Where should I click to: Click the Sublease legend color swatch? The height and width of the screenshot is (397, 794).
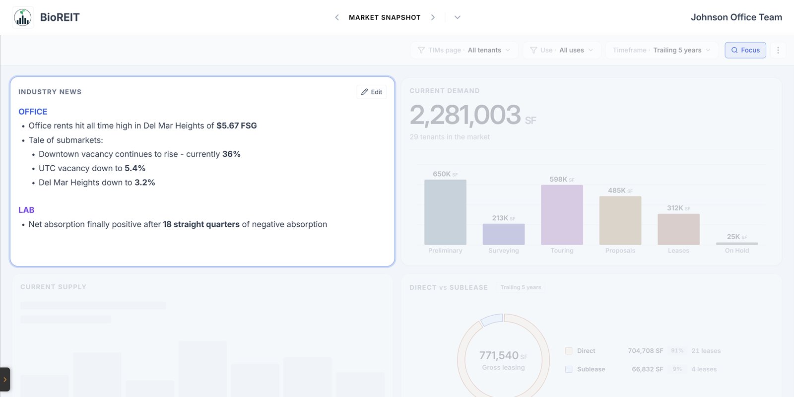pyautogui.click(x=569, y=369)
